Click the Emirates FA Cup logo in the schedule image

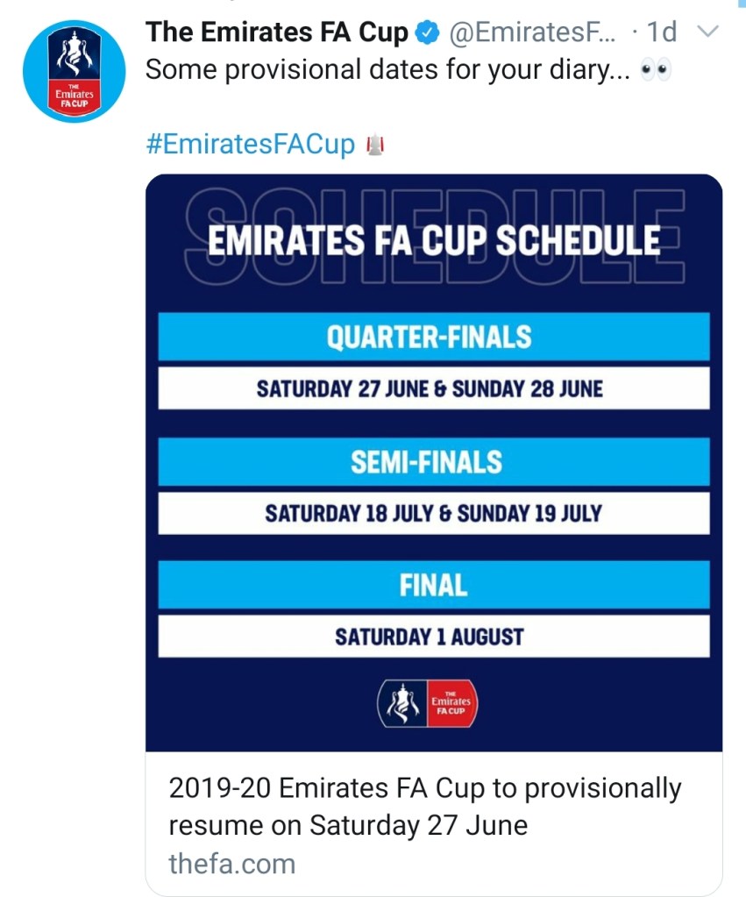[427, 702]
